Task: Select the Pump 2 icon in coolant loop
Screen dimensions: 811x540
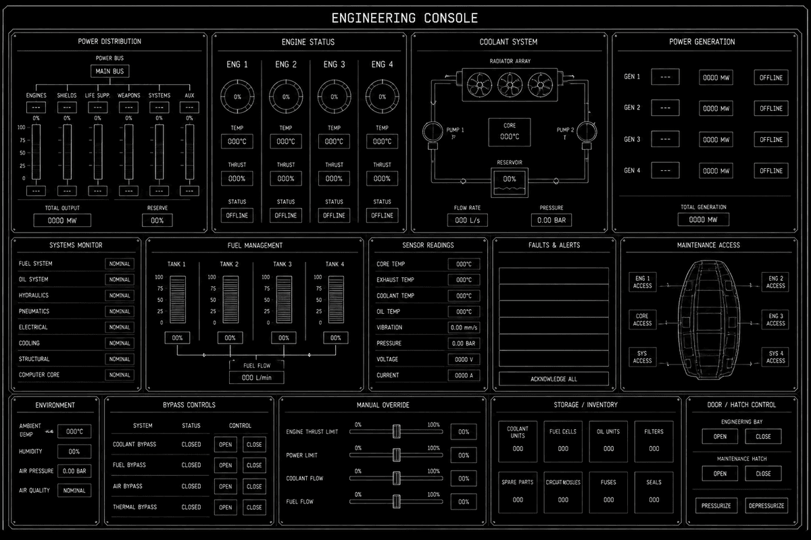Action: pyautogui.click(x=585, y=133)
